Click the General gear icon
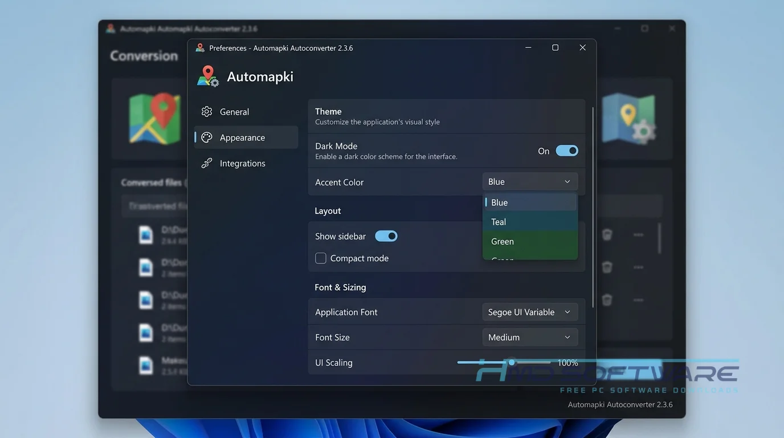The image size is (784, 438). tap(207, 112)
